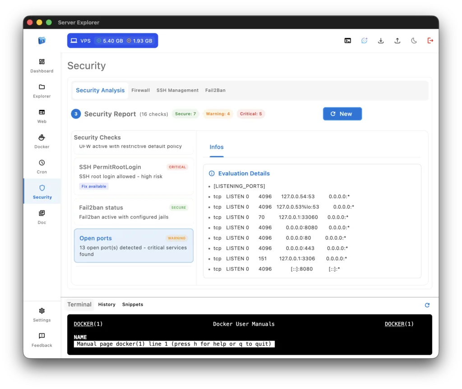Open the SSH Management tab
The image size is (462, 389).
point(177,90)
